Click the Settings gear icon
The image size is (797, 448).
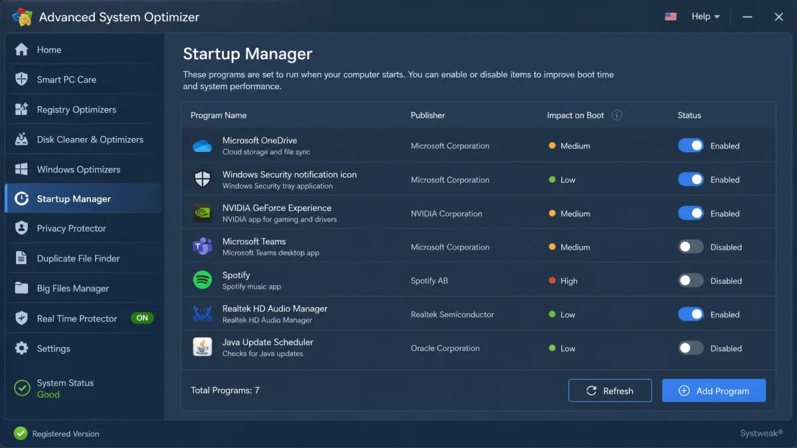[x=21, y=348]
